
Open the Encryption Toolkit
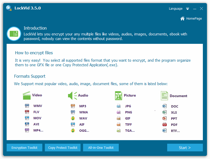[24, 148]
